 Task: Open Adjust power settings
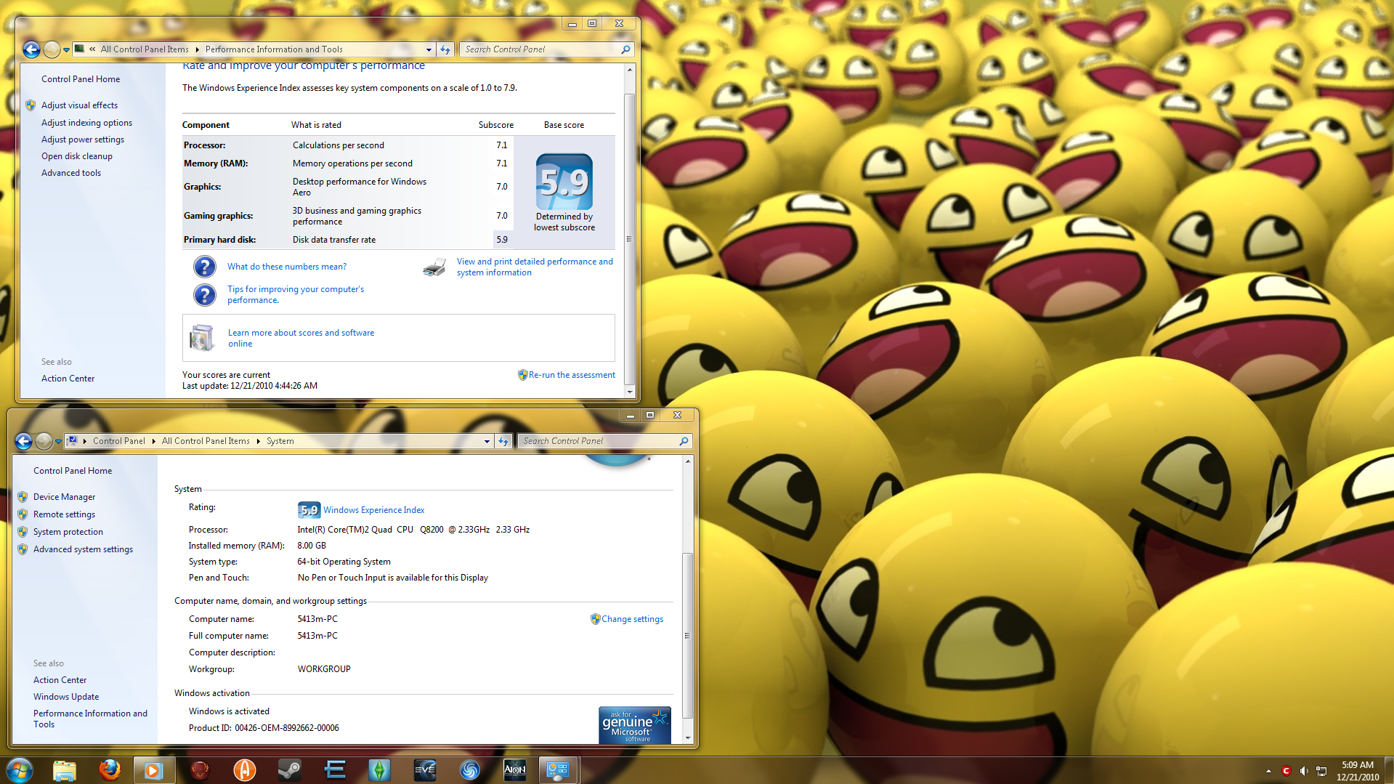tap(83, 140)
